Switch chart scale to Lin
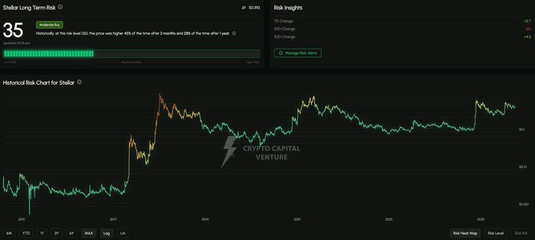Viewport: 535px width, 240px height. click(x=122, y=233)
